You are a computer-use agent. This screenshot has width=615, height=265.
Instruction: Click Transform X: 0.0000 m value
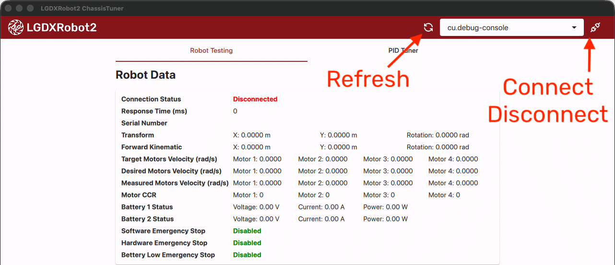[x=252, y=135]
